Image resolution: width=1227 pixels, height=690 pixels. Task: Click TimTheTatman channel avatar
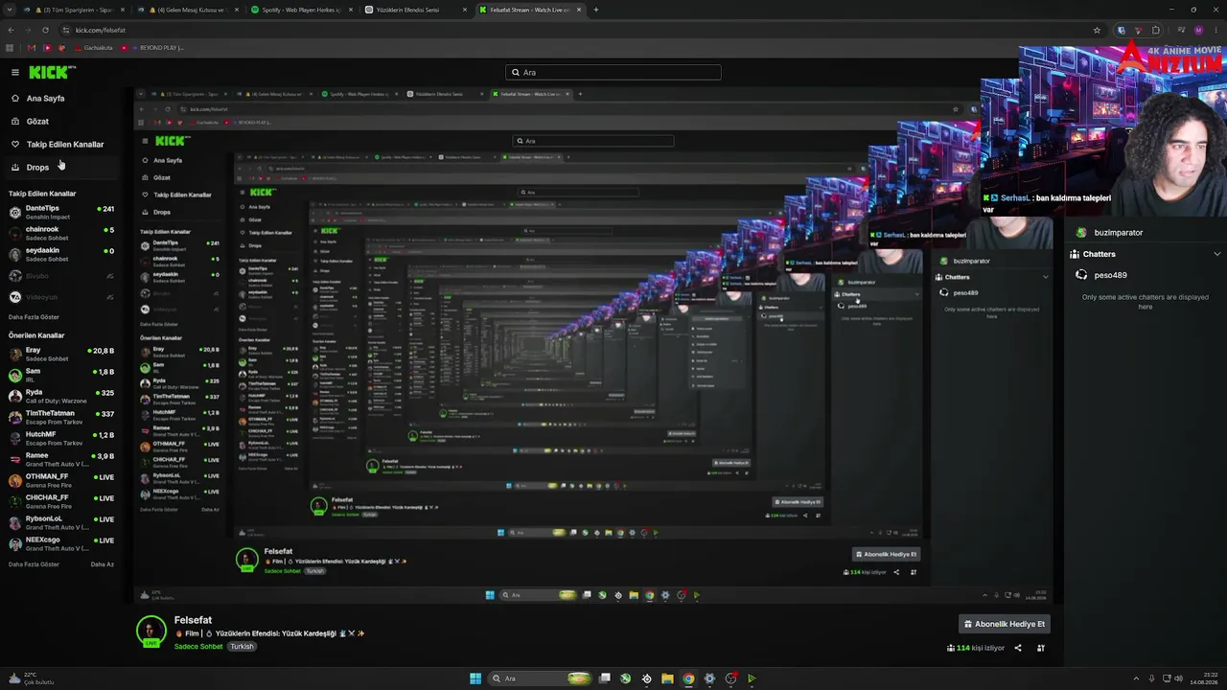click(15, 417)
